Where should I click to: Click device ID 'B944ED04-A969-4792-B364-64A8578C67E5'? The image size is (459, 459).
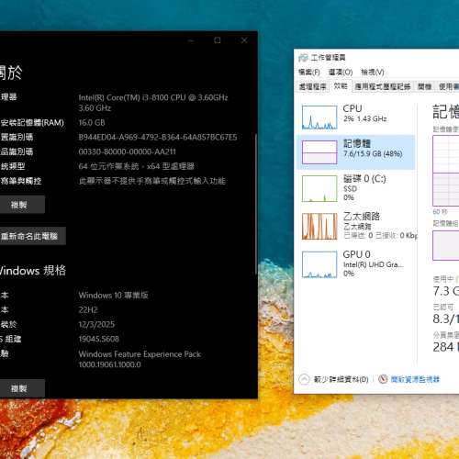[x=158, y=137]
